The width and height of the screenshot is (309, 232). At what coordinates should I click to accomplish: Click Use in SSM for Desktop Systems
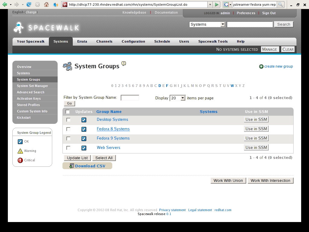pyautogui.click(x=256, y=119)
